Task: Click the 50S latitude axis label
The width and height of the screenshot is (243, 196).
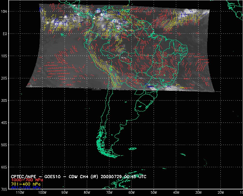Action: [x=4, y=145]
